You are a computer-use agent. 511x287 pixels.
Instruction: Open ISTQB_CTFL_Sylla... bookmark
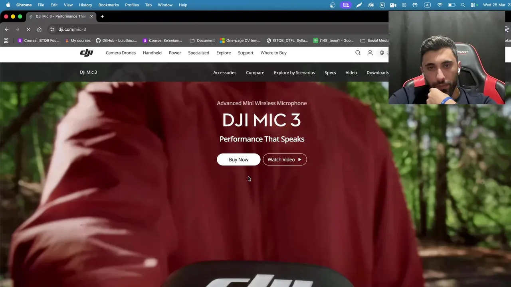click(287, 40)
